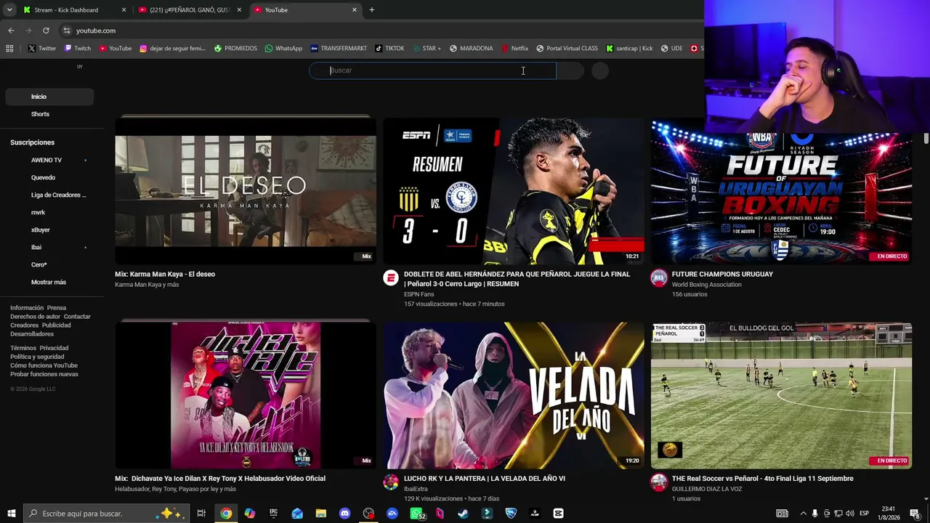Open the YouTube page vertical scrollbar
930x523 pixels.
(926, 138)
